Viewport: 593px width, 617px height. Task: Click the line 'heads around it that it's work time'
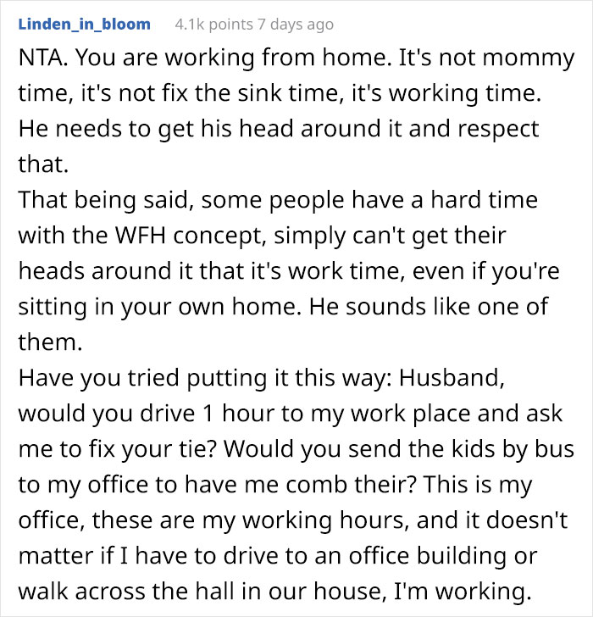click(289, 271)
